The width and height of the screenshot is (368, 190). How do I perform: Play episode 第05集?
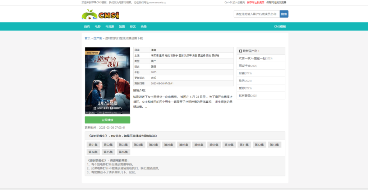(x=154, y=145)
